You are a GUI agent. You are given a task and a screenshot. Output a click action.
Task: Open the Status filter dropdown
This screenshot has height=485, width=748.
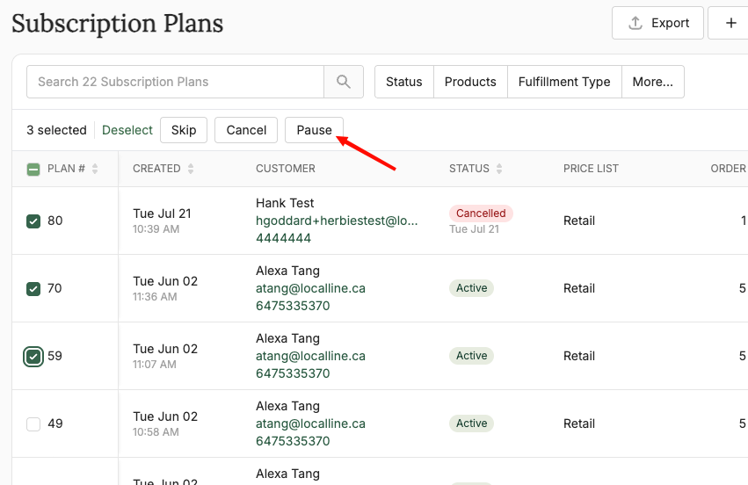pos(404,82)
